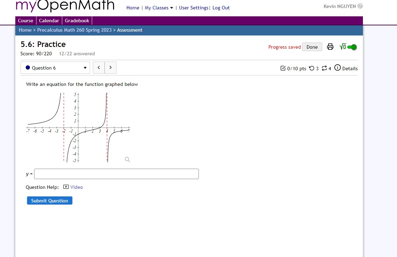
Task: Open the gear icon beside Kevin NGUYEN
Action: click(x=360, y=6)
